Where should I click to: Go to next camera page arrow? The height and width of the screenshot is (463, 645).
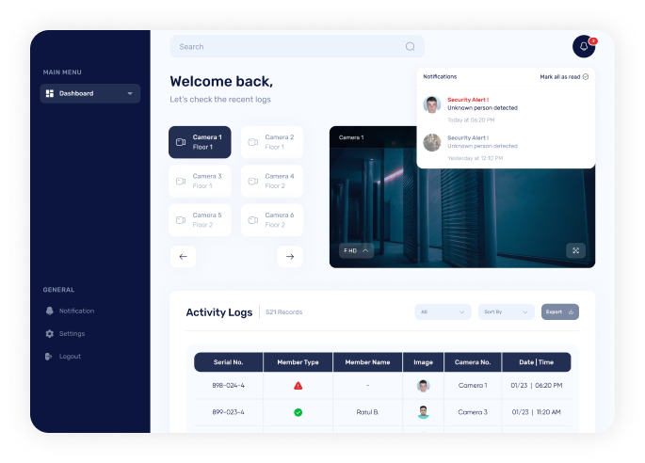point(289,256)
